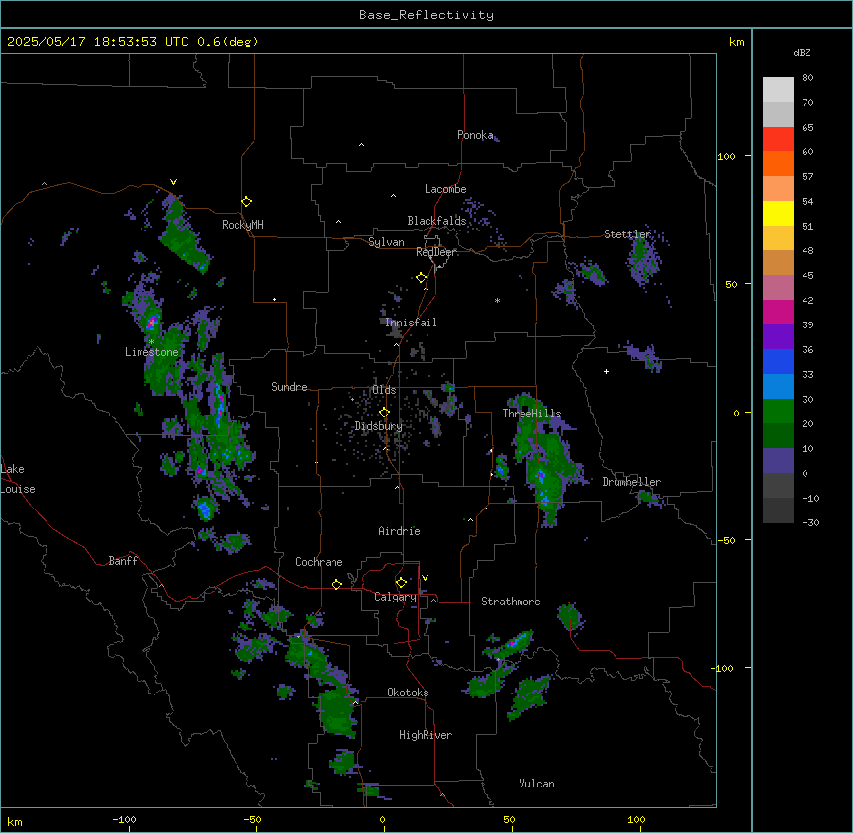Select the Drumheller city label
The height and width of the screenshot is (833, 853).
tap(631, 482)
